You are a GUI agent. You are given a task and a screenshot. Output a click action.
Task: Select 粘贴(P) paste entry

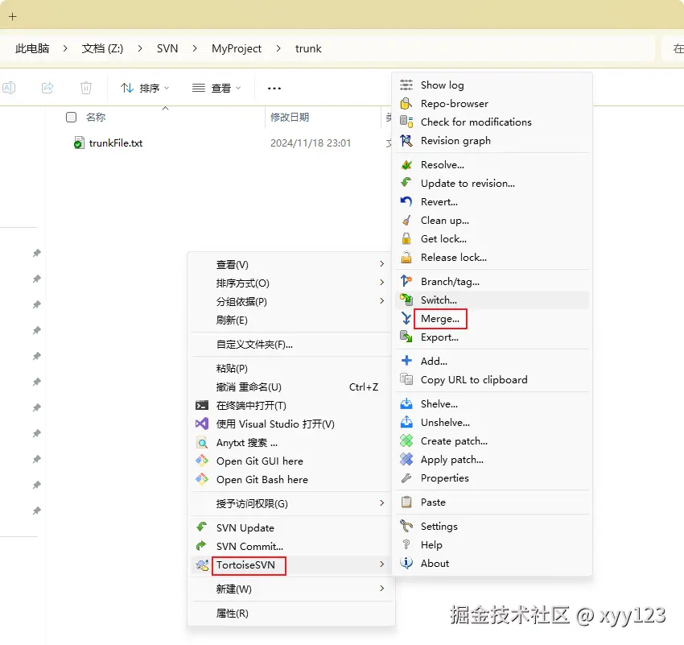(290, 368)
